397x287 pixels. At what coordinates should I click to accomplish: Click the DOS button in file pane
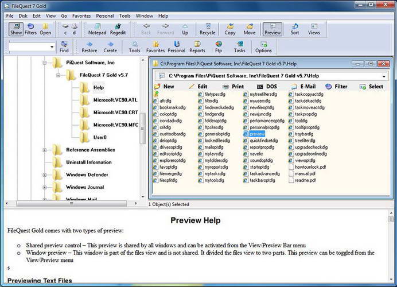[x=267, y=87]
